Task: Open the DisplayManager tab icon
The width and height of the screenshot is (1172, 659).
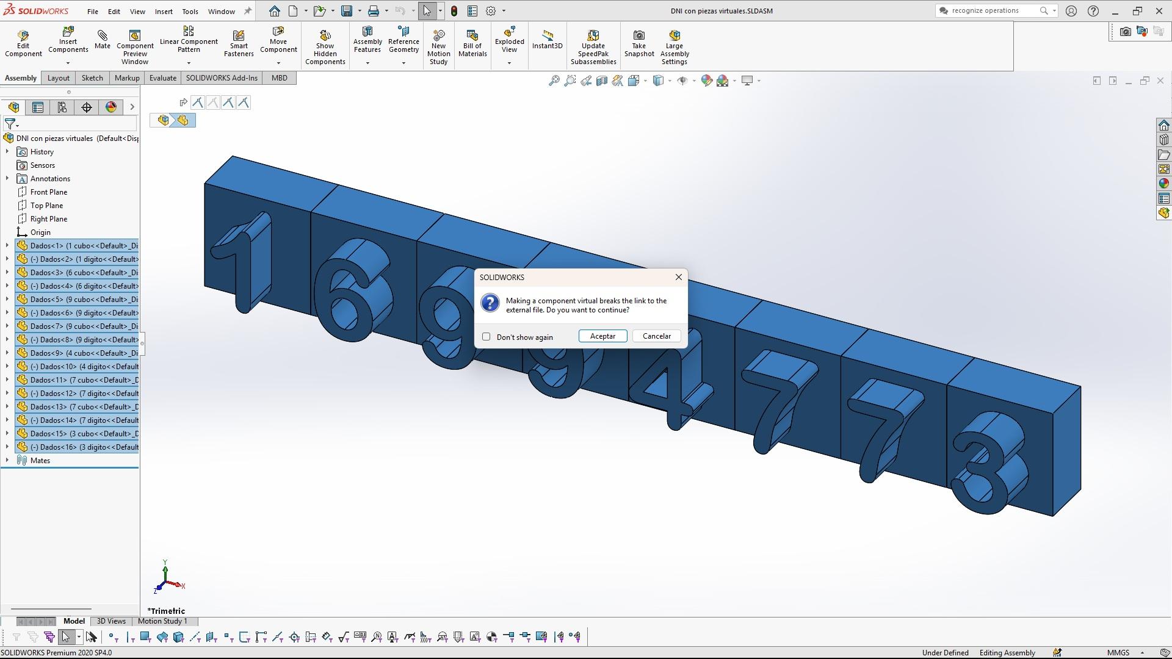Action: 111,107
